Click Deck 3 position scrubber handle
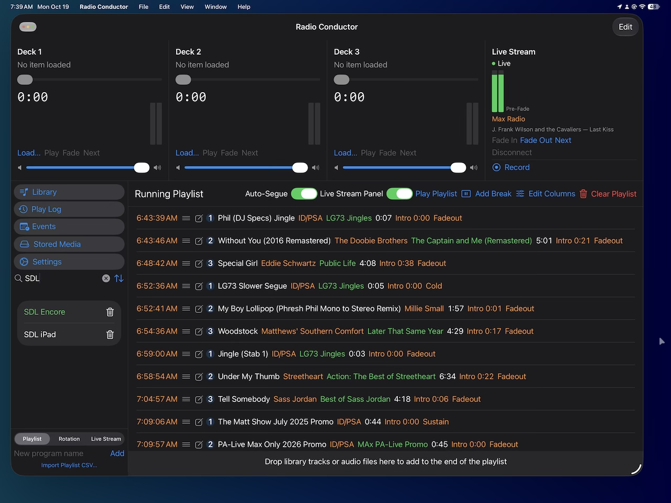The height and width of the screenshot is (503, 671). (x=341, y=80)
